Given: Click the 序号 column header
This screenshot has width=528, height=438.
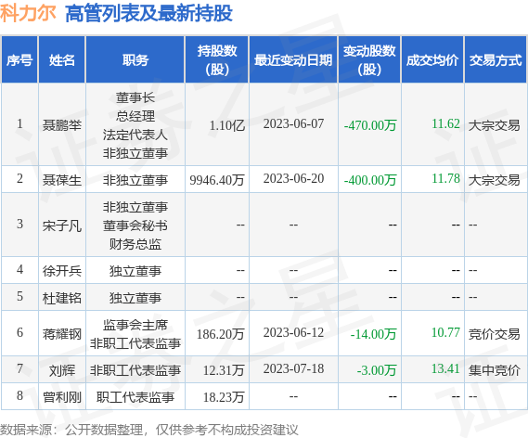Looking at the screenshot, I should 19,60.
